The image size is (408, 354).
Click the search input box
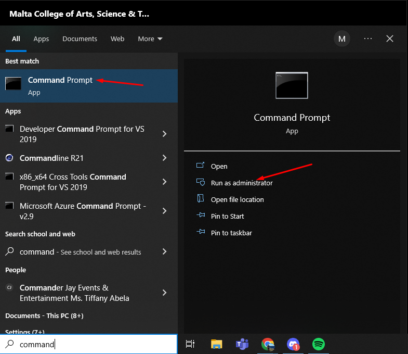(94, 344)
